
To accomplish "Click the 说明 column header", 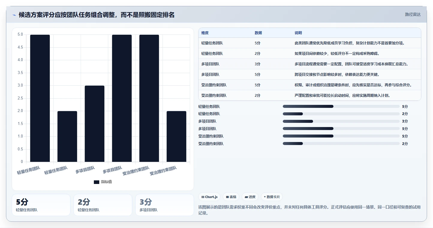I will 298,33.
